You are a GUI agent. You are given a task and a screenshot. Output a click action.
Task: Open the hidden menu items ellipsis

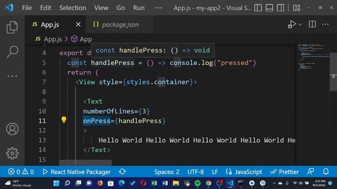pos(158,8)
